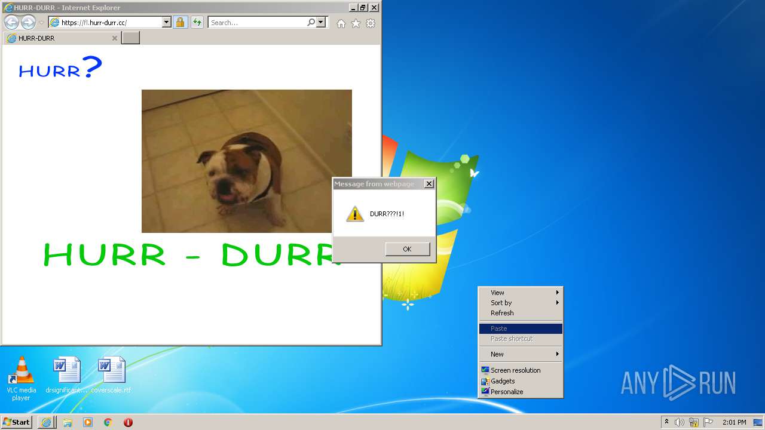Click the Internet Explorer title bar icon
The image size is (765, 430).
coord(8,8)
